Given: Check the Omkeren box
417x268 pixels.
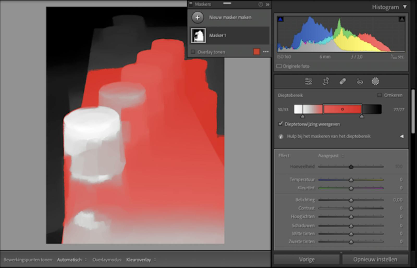Looking at the screenshot, I should pos(379,95).
